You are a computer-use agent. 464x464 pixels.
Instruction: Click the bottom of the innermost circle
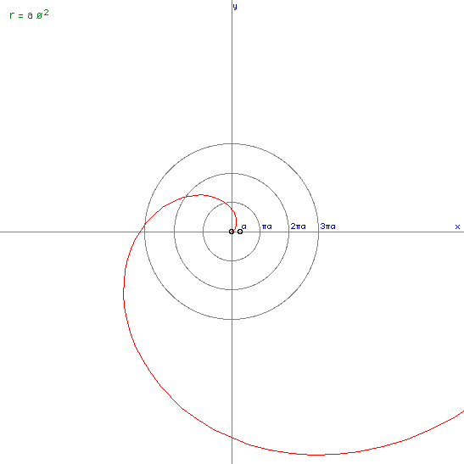pos(232,260)
